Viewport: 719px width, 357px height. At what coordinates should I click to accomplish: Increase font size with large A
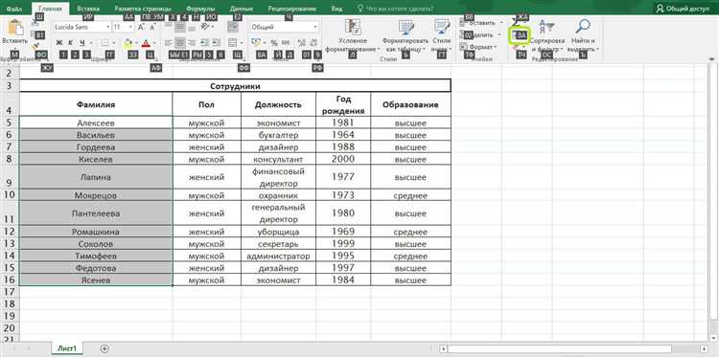142,28
